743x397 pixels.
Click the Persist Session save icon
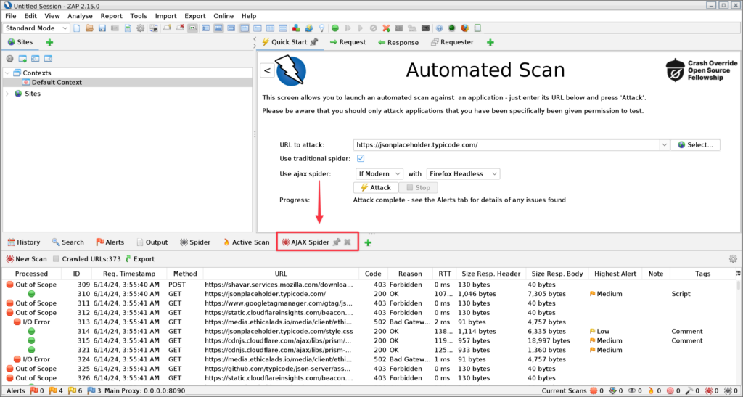tap(102, 28)
